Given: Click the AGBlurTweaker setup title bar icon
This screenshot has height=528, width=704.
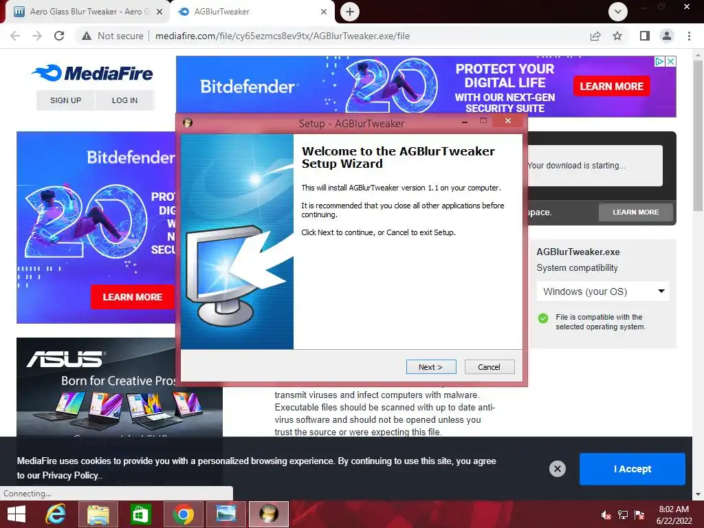Looking at the screenshot, I should pyautogui.click(x=188, y=122).
